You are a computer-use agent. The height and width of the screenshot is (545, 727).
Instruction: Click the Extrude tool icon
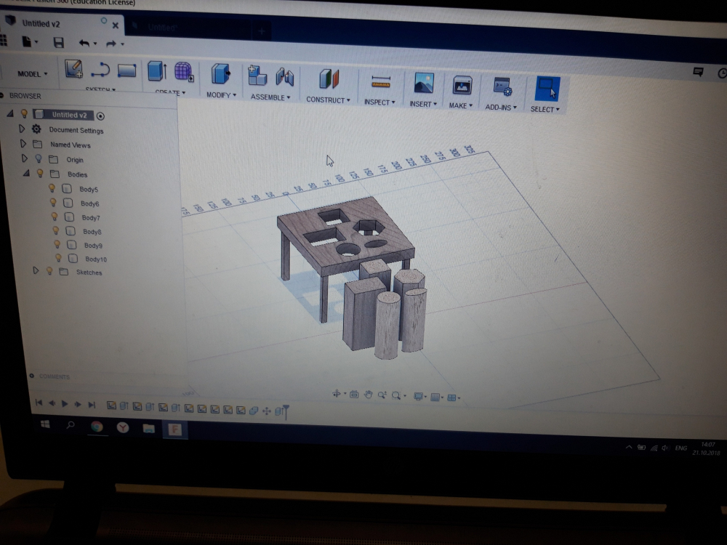point(157,71)
